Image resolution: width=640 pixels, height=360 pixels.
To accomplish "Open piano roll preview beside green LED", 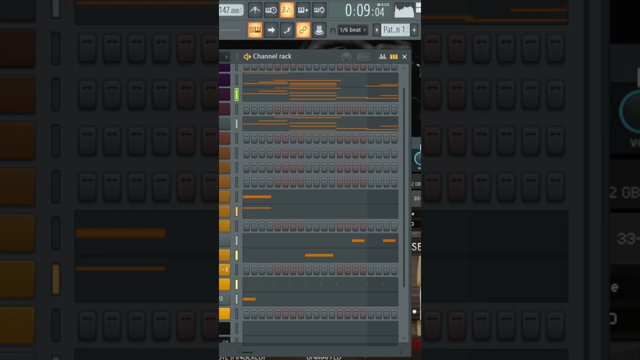I will click(x=320, y=94).
